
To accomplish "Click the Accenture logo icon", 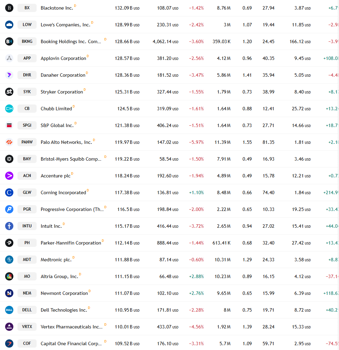I will click(x=9, y=176).
